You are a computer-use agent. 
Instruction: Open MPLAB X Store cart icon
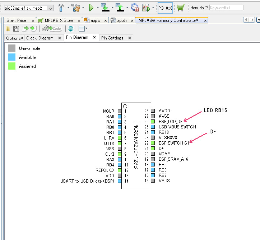[x=181, y=8]
